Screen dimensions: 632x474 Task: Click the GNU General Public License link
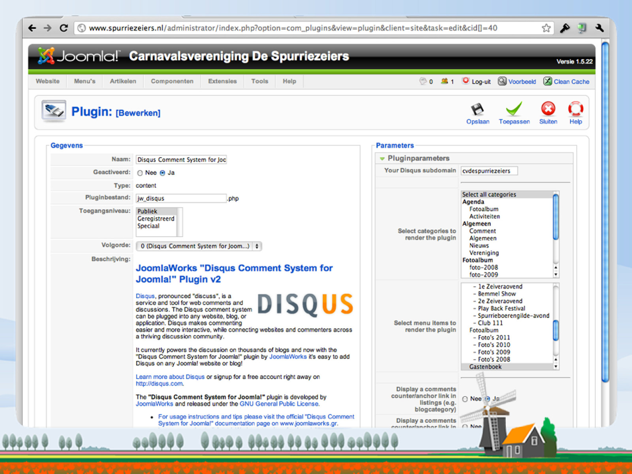pos(279,404)
